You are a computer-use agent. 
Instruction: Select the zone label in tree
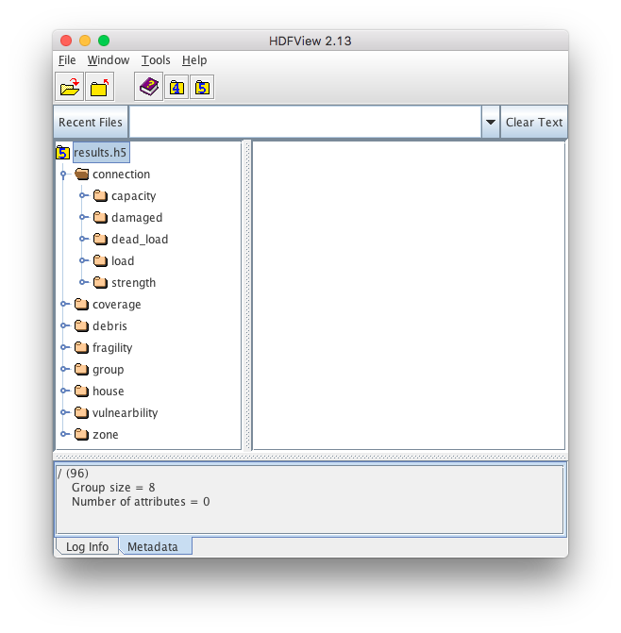click(106, 435)
